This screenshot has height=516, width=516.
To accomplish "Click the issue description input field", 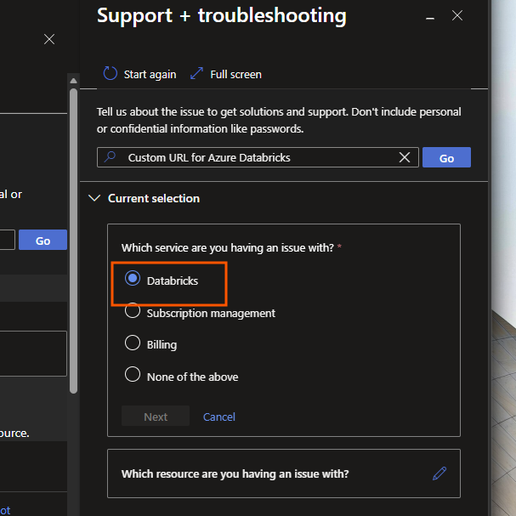I will [258, 157].
